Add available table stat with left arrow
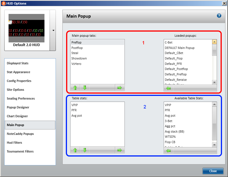Viewport: 228px width, 177px height. click(168, 151)
